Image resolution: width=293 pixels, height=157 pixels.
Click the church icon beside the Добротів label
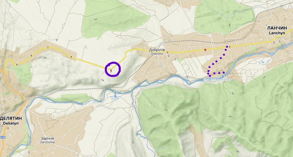pyautogui.click(x=168, y=52)
